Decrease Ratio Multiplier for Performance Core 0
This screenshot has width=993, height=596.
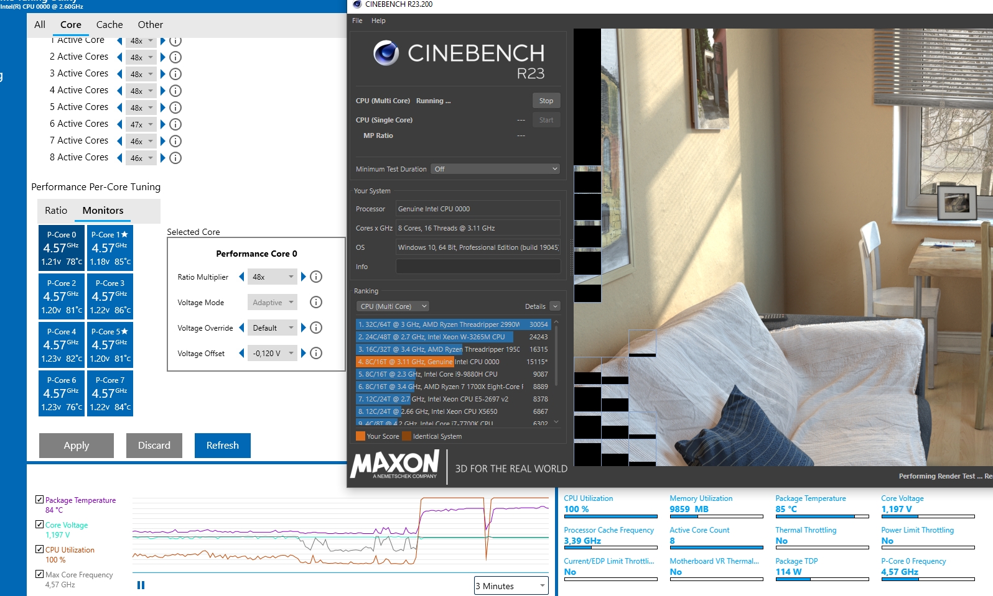point(241,277)
